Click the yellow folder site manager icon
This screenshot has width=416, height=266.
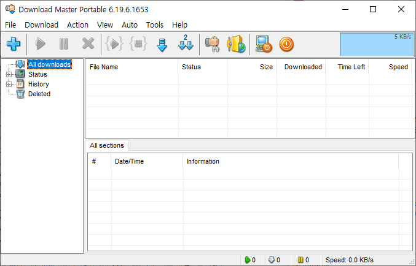tap(237, 44)
